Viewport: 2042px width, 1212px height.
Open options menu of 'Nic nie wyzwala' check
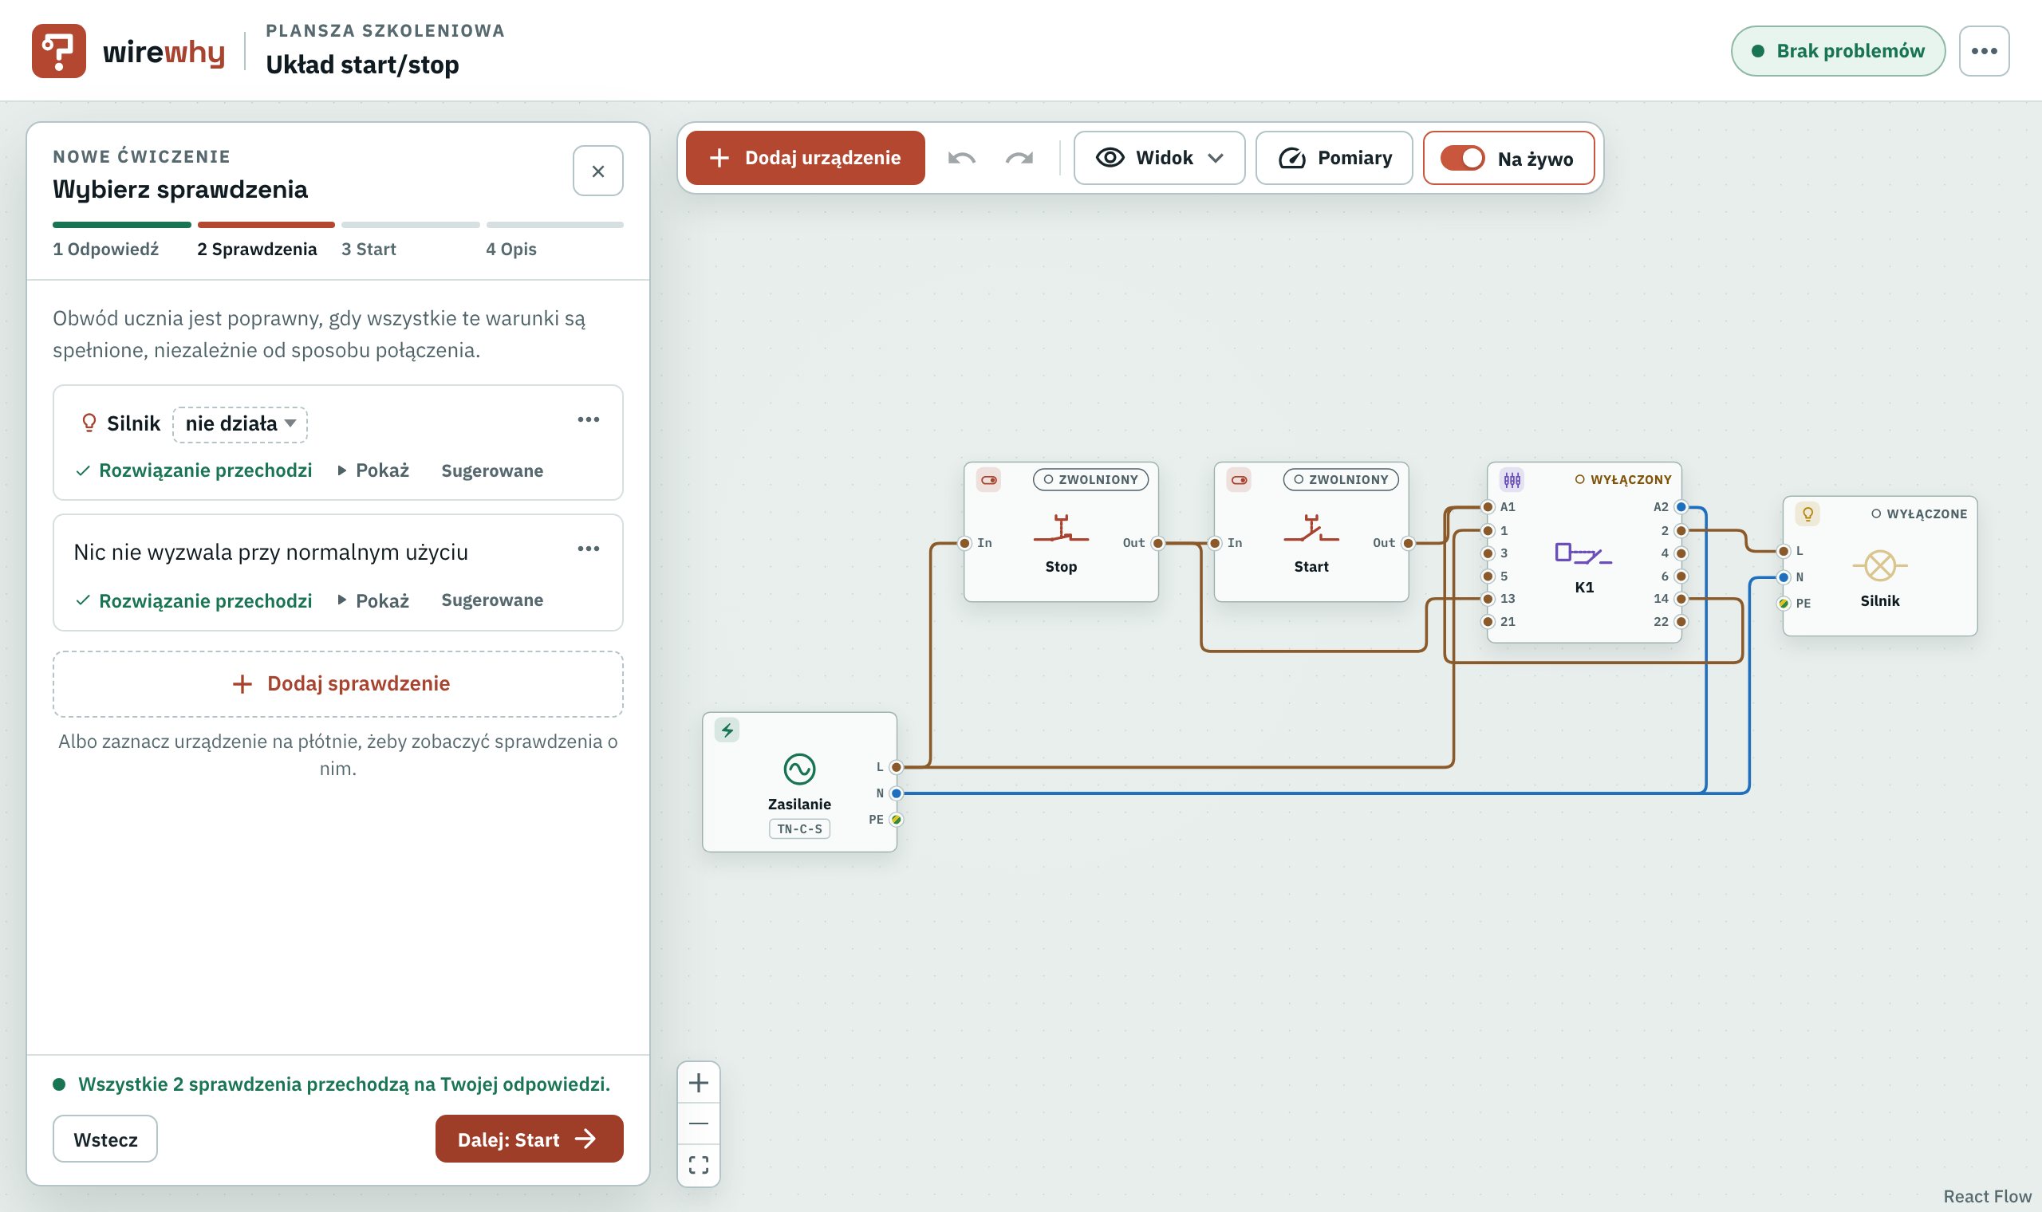(588, 548)
